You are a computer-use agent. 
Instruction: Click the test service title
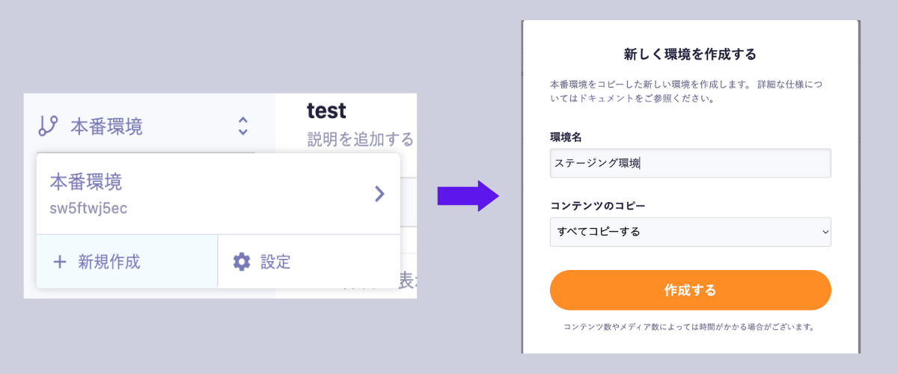[326, 111]
